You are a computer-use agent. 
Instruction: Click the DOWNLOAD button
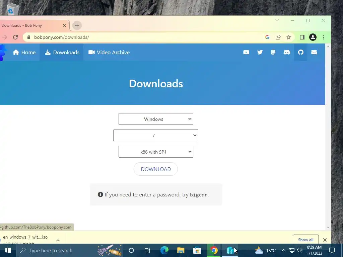pos(156,169)
